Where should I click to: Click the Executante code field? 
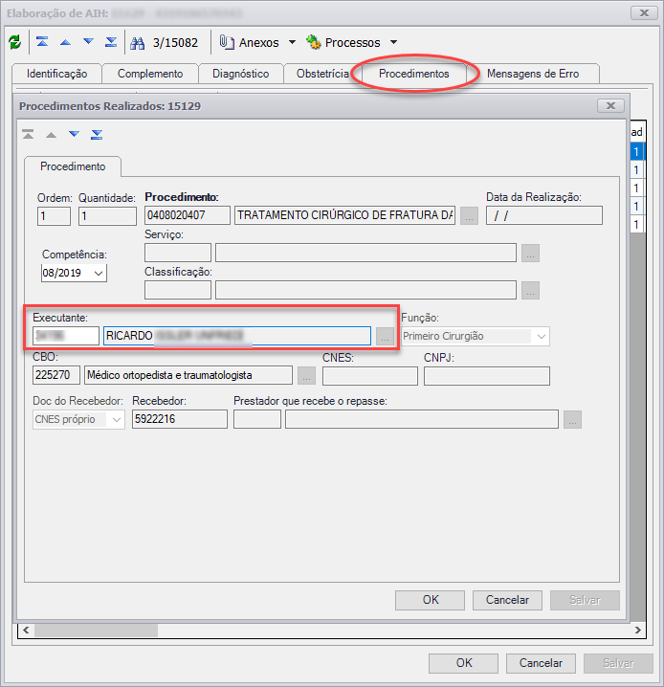coord(66,336)
